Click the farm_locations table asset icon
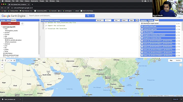The image size is (183, 102). pos(6,42)
